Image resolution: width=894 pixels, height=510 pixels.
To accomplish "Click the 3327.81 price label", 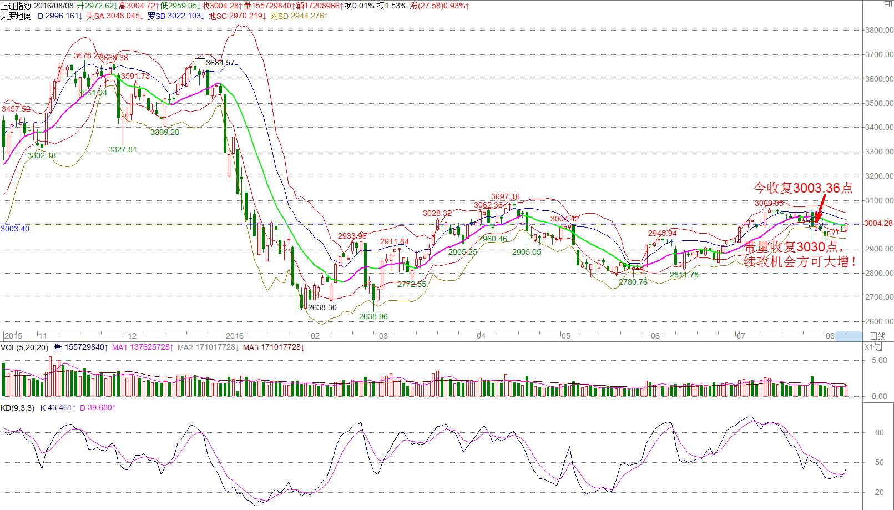I will click(123, 149).
